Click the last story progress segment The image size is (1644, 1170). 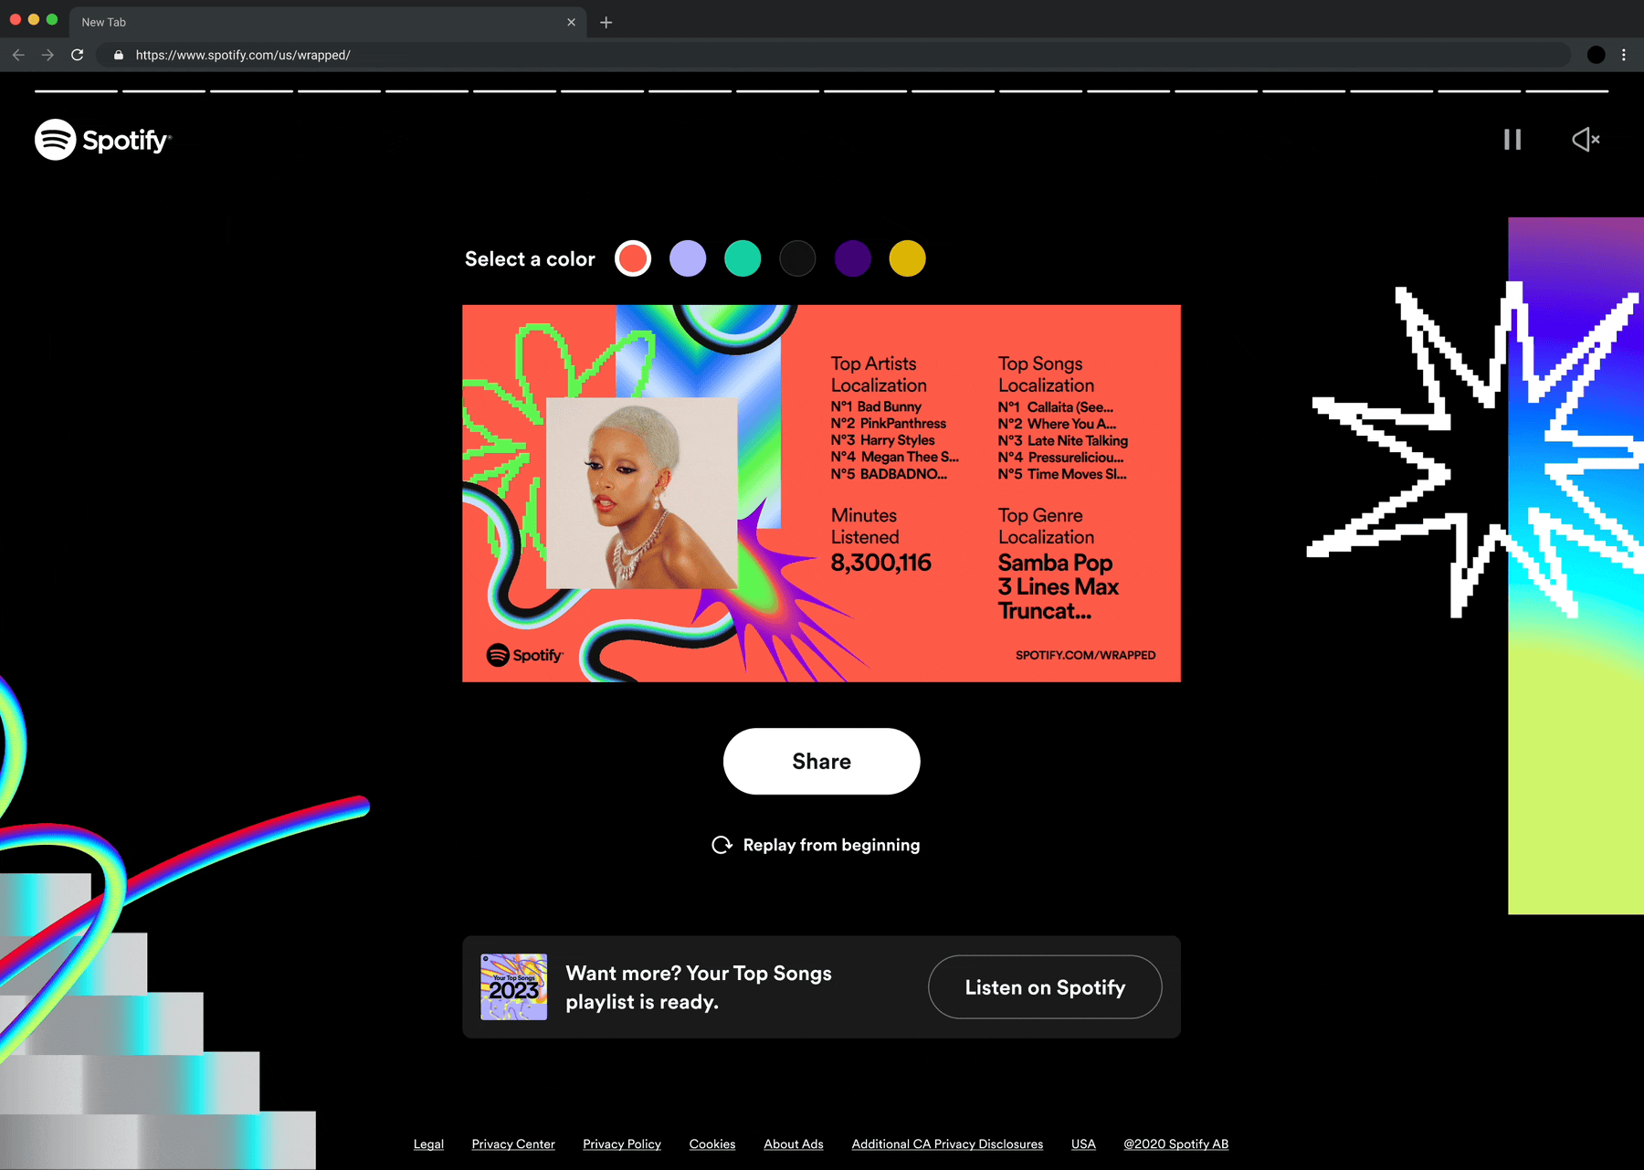1567,91
